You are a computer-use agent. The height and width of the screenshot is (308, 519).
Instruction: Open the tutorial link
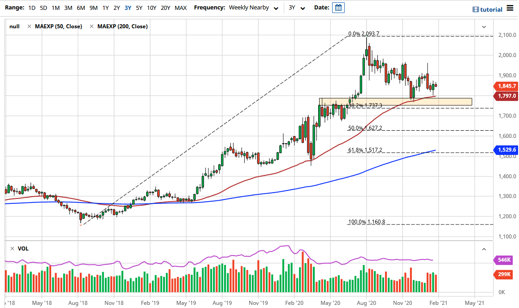[x=491, y=9]
